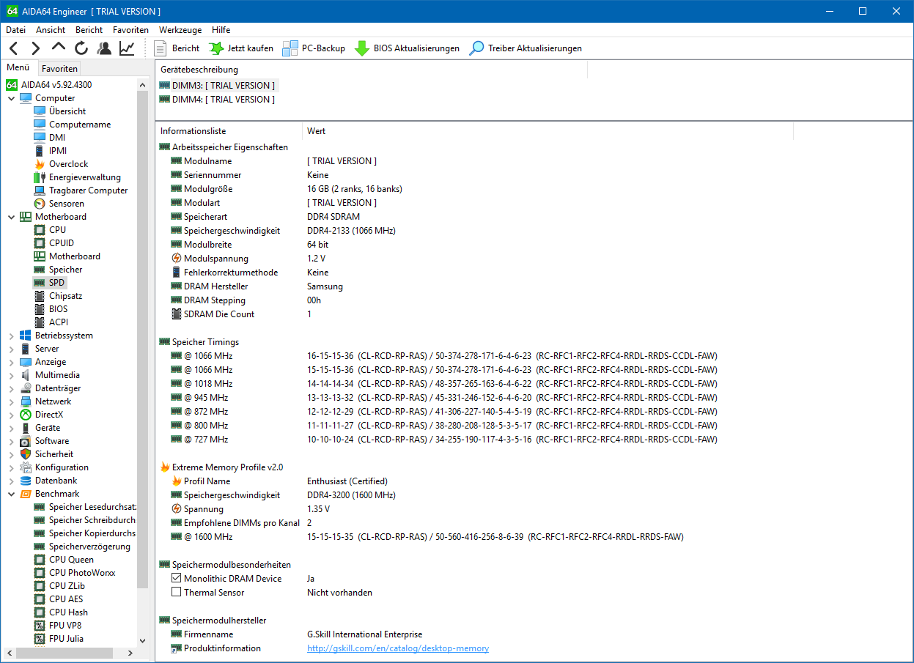The height and width of the screenshot is (663, 914).
Task: Select the ACPI tree item
Action: pos(59,322)
